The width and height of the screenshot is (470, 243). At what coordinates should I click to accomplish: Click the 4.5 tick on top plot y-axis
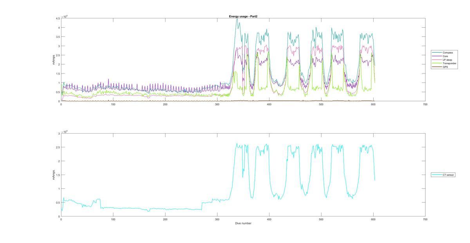tap(58, 18)
